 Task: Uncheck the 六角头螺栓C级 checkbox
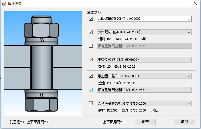91,103
